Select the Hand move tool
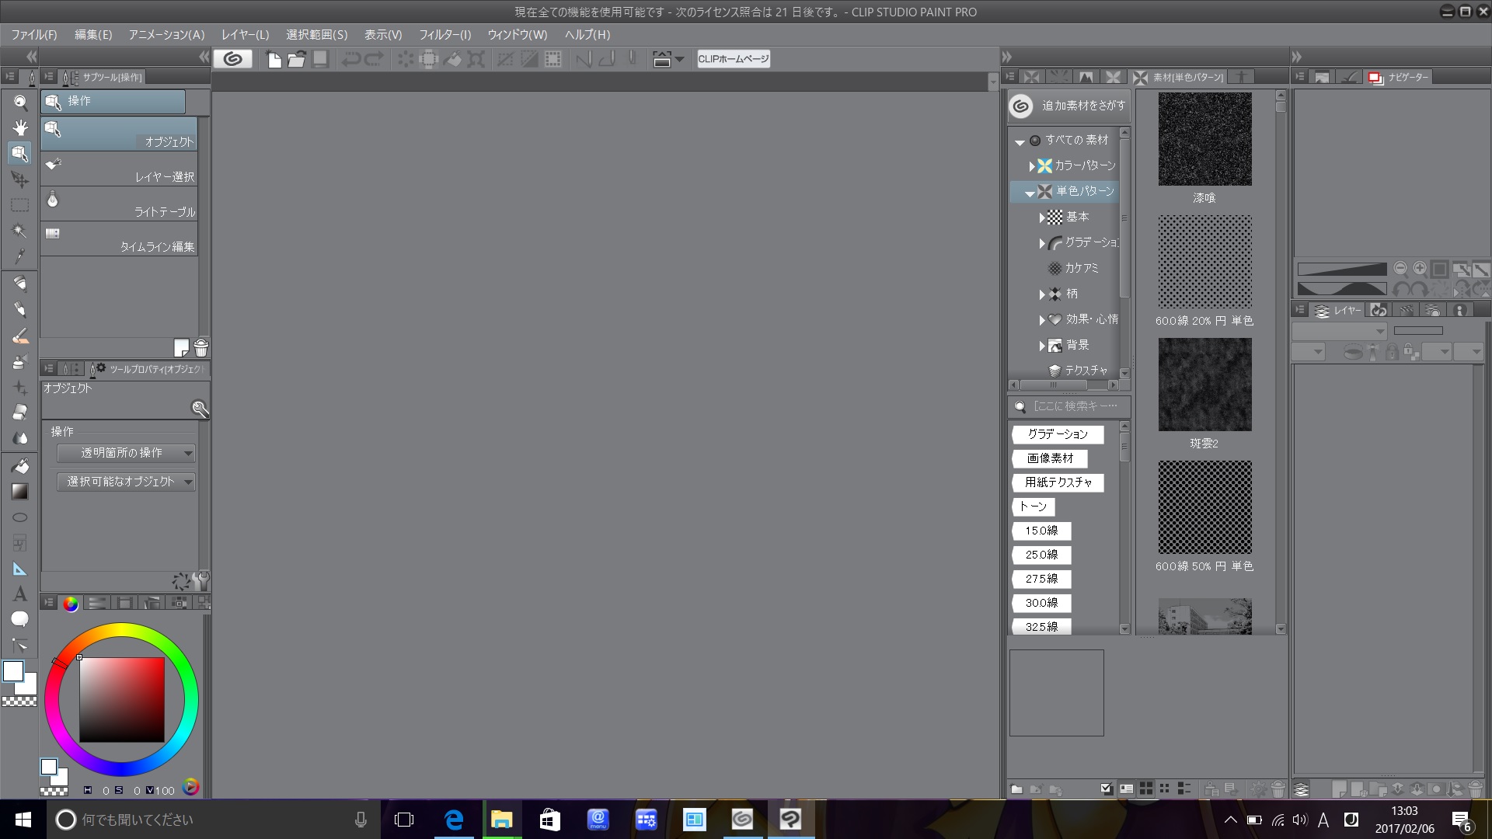The height and width of the screenshot is (839, 1492). pos(20,128)
